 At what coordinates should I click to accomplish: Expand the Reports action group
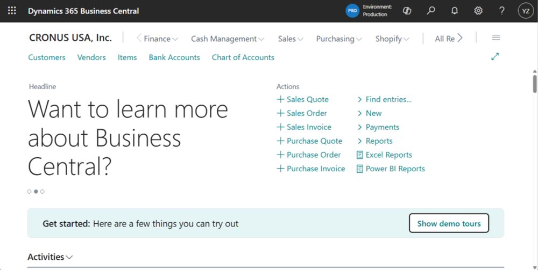coord(374,141)
